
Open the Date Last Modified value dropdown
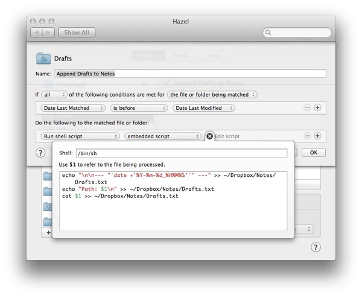click(204, 108)
